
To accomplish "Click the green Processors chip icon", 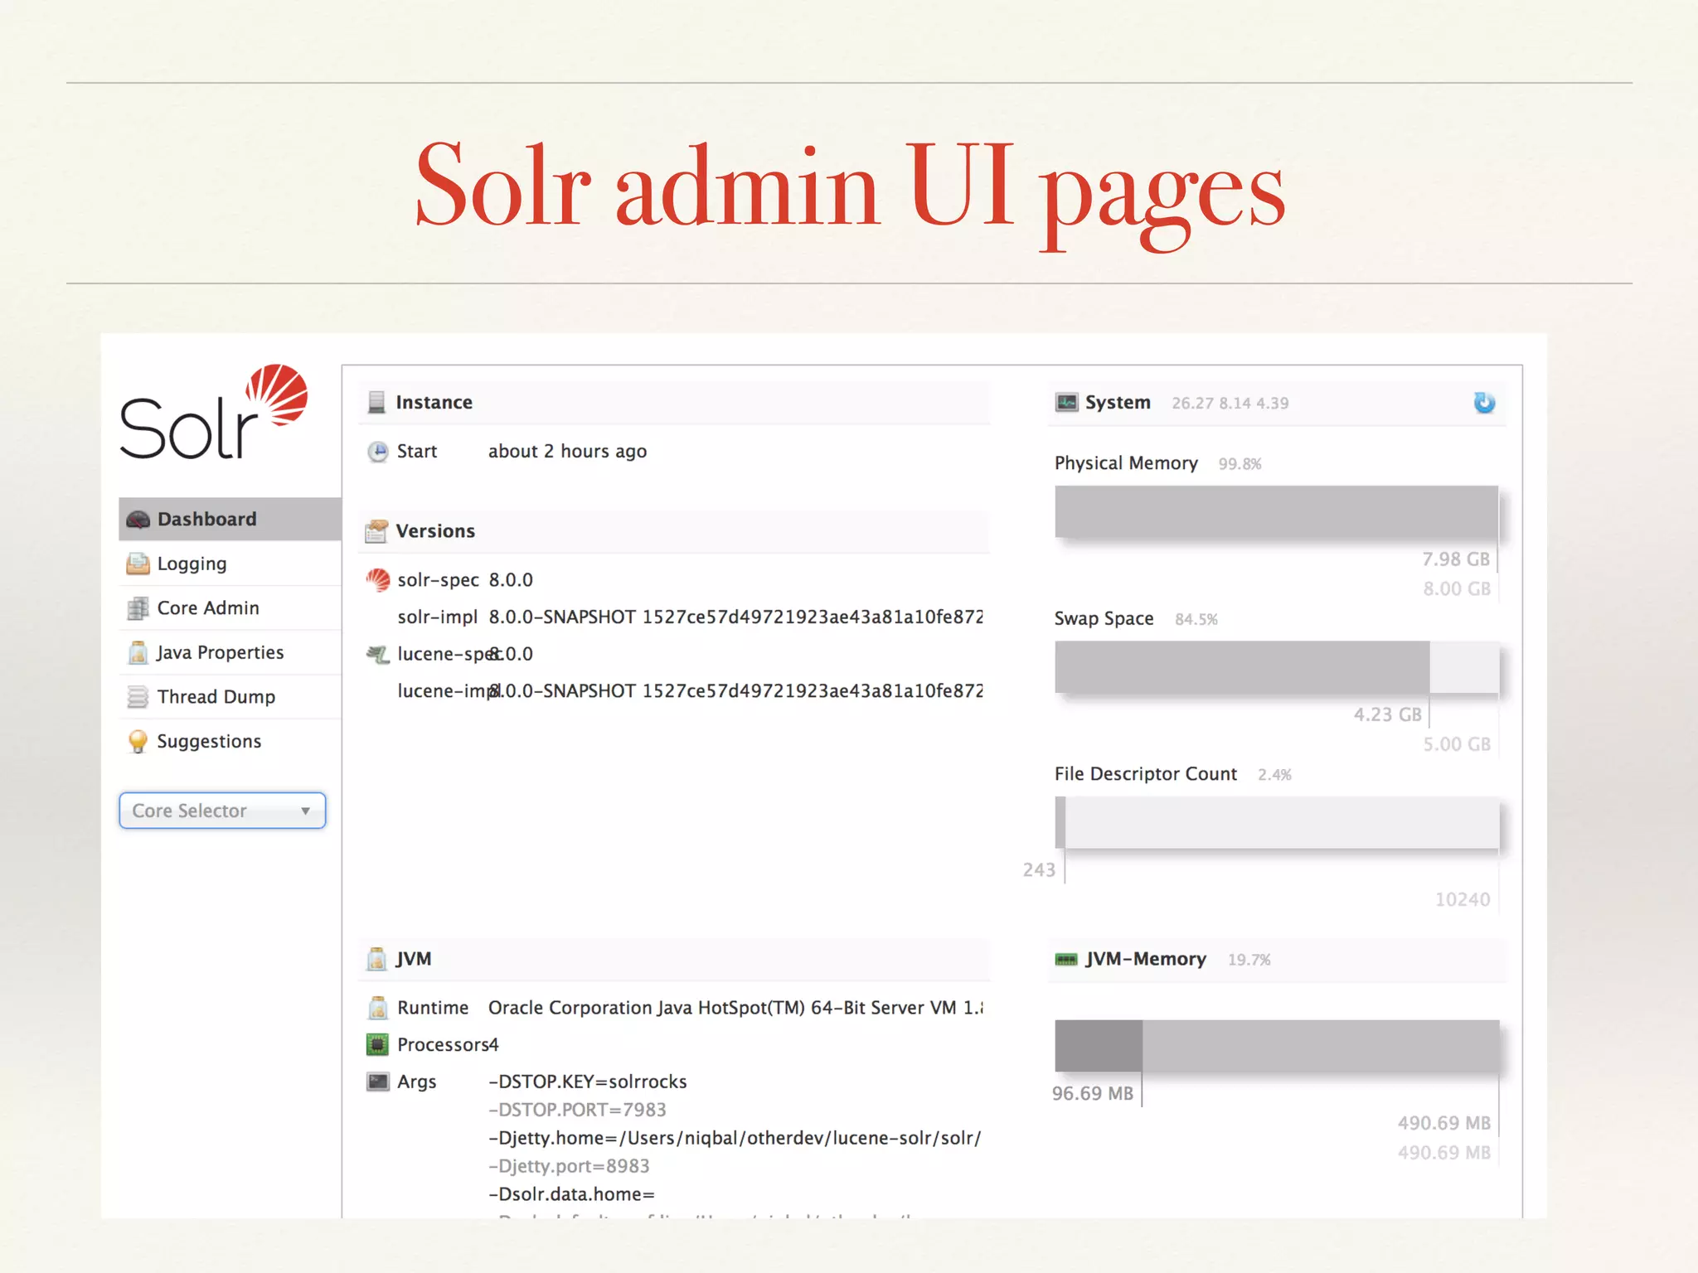I will click(x=377, y=1045).
